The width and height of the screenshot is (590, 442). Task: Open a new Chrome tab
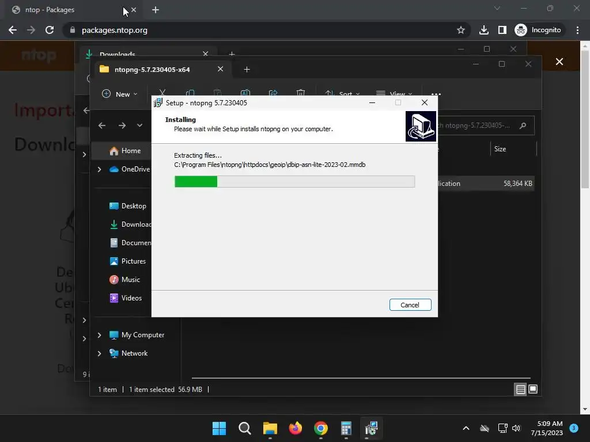pyautogui.click(x=156, y=10)
